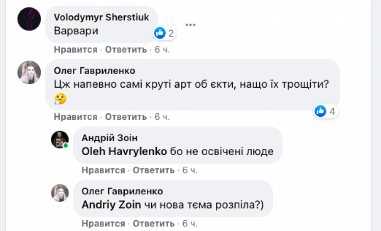
Task: Click 'Ответить' under Андрій Зоін's reply
Action: 154,170
